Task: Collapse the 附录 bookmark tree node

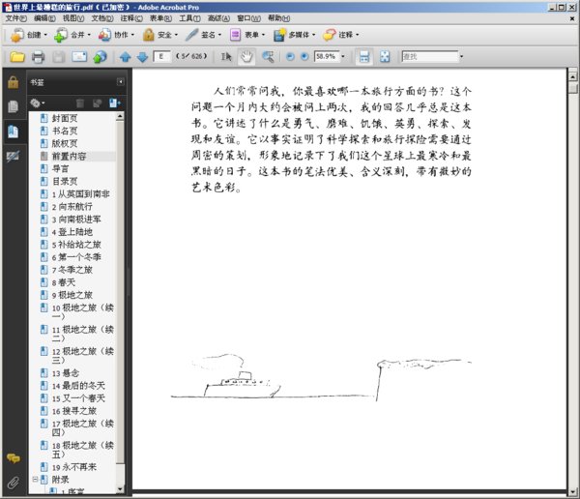Action: (x=36, y=480)
